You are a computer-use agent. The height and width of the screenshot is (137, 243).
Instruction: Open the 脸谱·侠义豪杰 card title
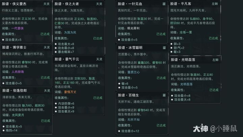[15, 4]
